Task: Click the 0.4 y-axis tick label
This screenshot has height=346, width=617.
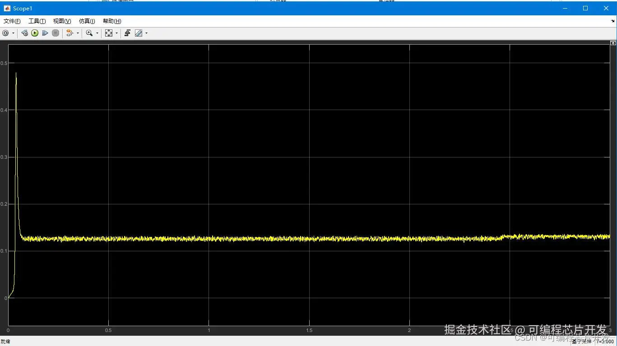Action: [x=4, y=110]
